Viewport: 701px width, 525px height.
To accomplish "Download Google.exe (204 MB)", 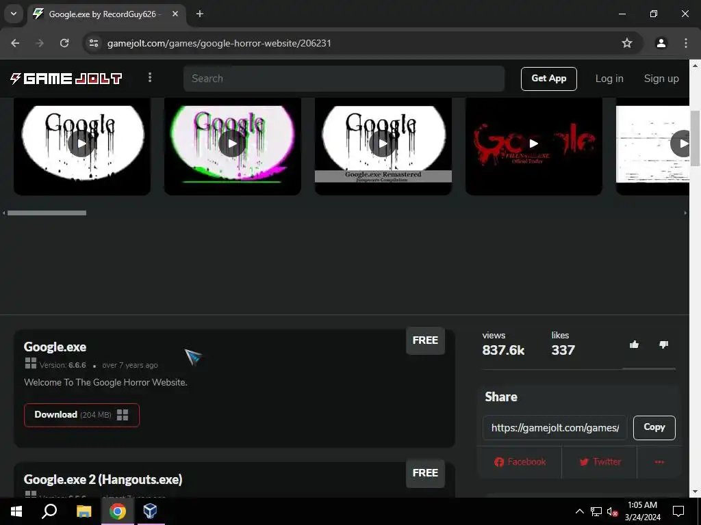I will (x=82, y=415).
